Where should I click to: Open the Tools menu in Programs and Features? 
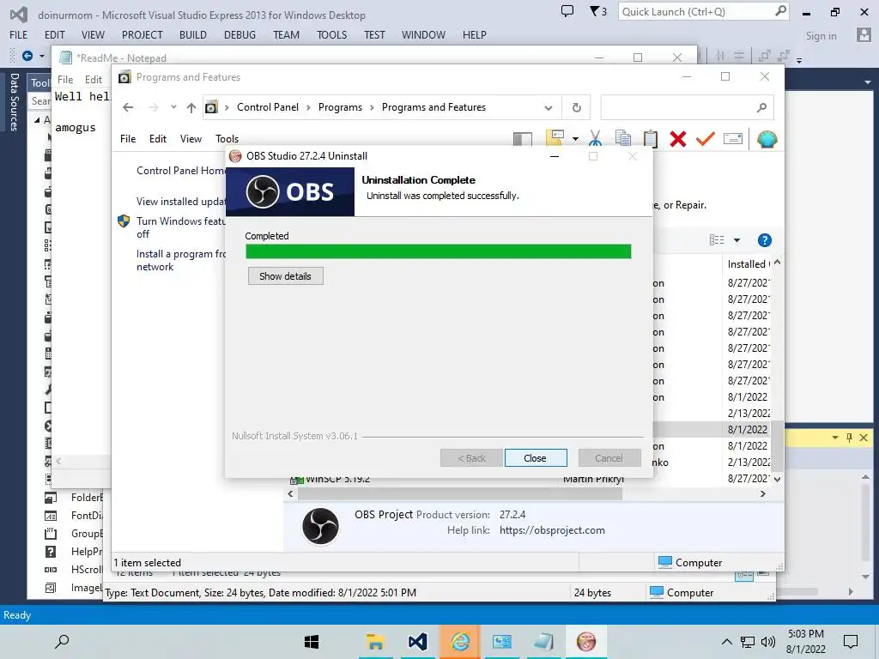(x=227, y=138)
